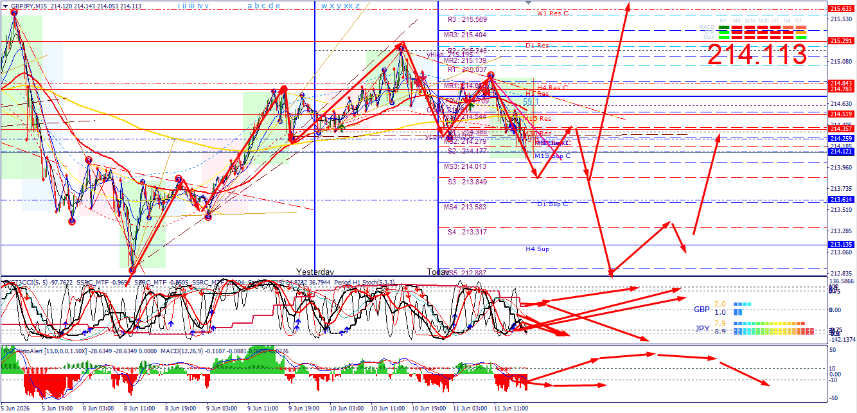Click the GBP currency strength label
This screenshot has height=413, width=857.
tap(702, 309)
